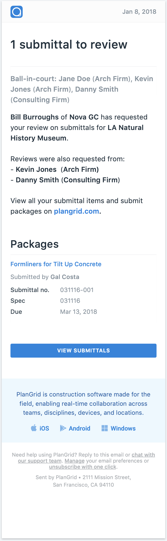The width and height of the screenshot is (167, 541).
Task: Click the PlanGrid icon in the email header
Action: (x=16, y=12)
